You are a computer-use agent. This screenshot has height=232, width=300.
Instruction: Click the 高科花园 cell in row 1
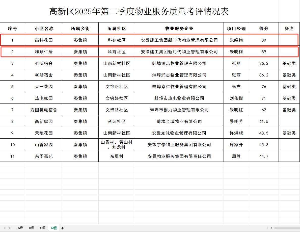pos(44,40)
